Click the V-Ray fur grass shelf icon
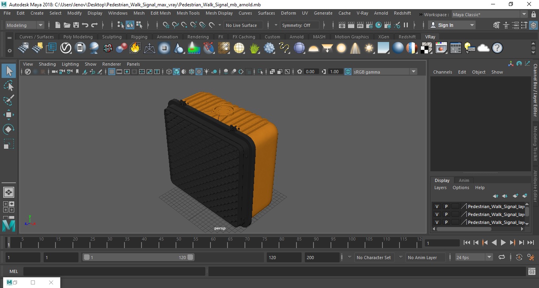Screen dimensions: 539x288 255,48
